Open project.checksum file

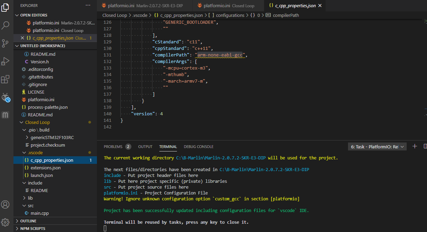coord(55,145)
